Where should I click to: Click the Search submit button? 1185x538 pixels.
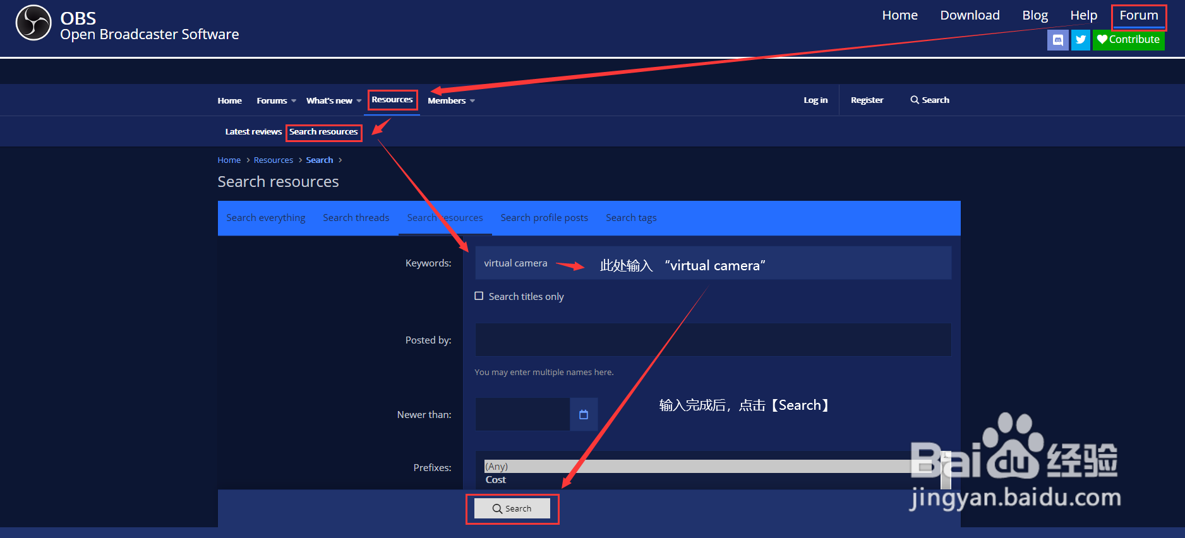pos(512,508)
